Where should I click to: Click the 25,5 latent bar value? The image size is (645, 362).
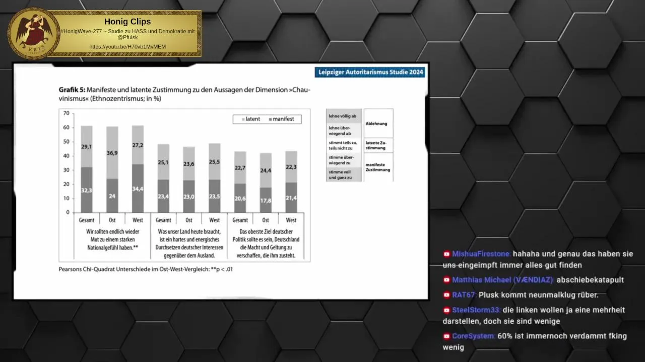click(x=214, y=162)
